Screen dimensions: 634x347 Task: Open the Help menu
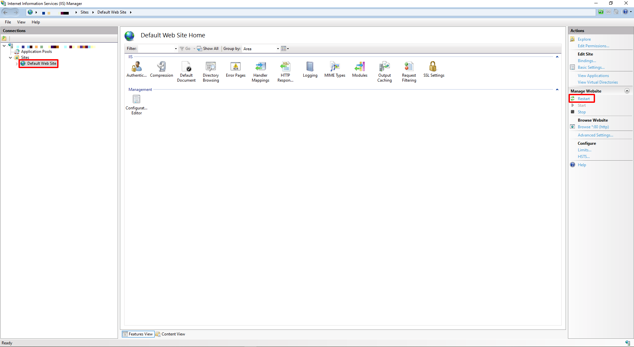pos(36,22)
